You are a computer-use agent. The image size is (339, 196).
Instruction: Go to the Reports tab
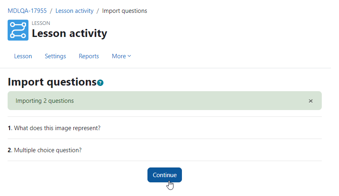tap(89, 56)
